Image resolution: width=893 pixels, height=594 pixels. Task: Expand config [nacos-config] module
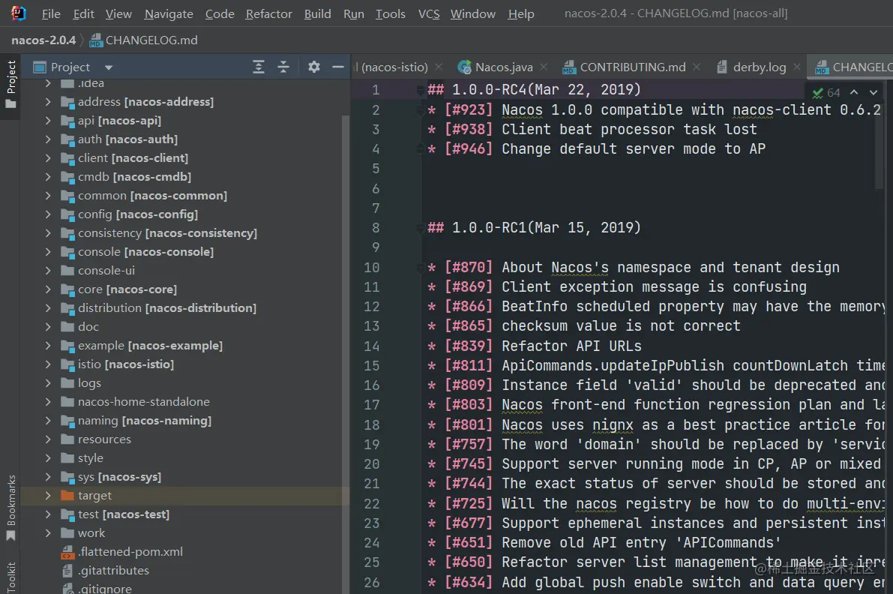pos(48,214)
